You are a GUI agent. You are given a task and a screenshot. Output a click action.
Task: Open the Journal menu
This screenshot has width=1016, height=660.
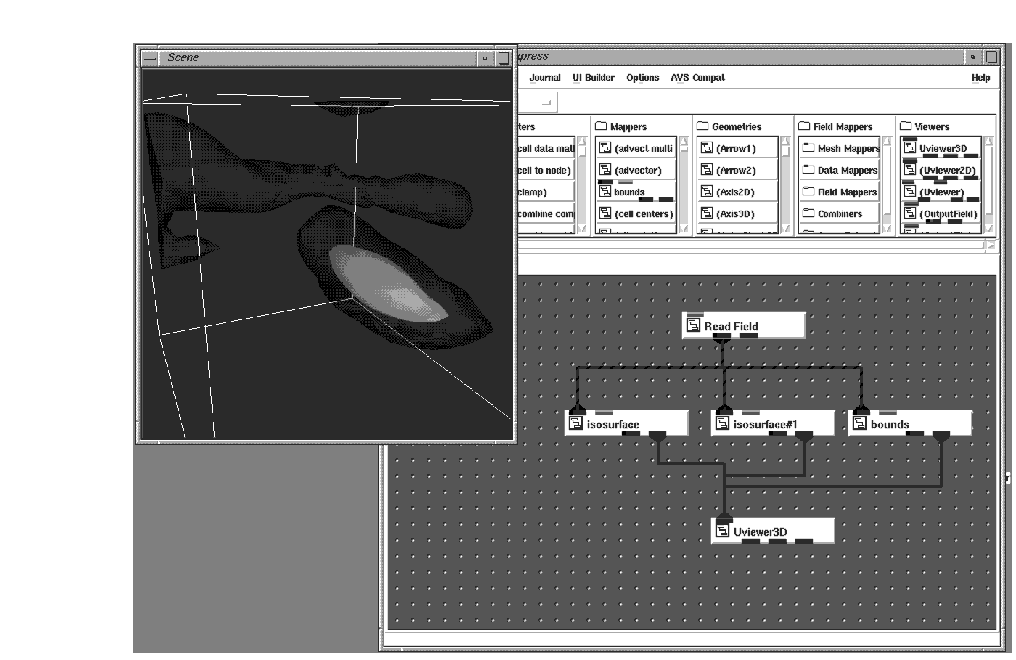coord(544,78)
